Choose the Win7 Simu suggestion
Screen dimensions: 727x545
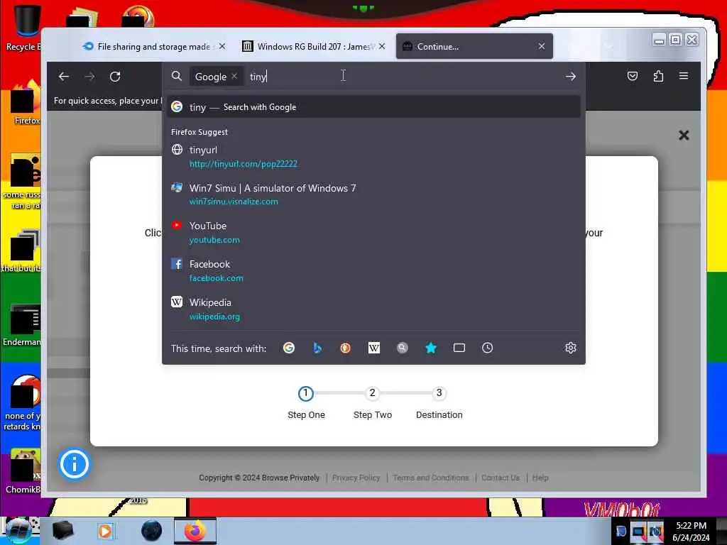(x=373, y=194)
